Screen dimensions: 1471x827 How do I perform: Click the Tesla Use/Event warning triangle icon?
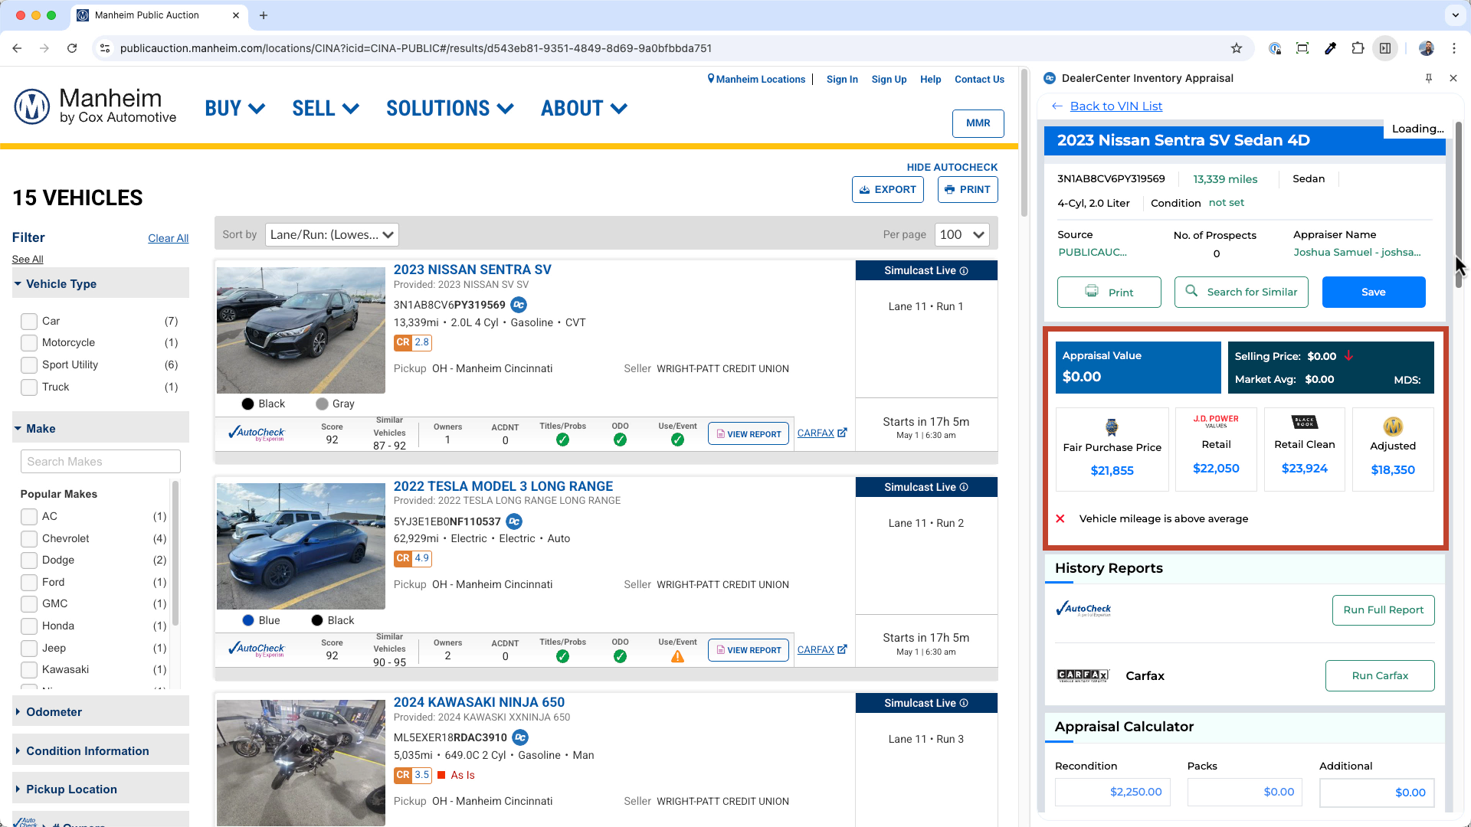coord(677,656)
